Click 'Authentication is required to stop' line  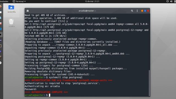click(62, 83)
